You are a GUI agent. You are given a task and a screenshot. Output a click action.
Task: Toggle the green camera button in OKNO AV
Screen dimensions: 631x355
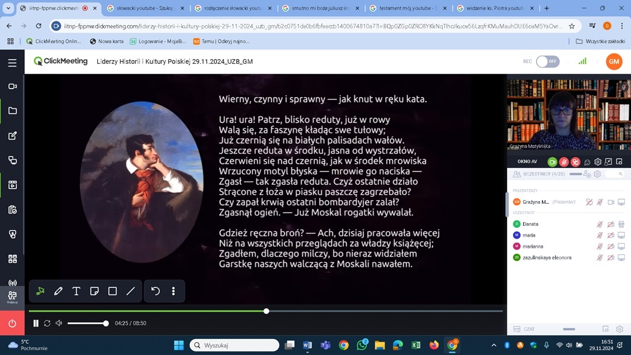(x=552, y=162)
